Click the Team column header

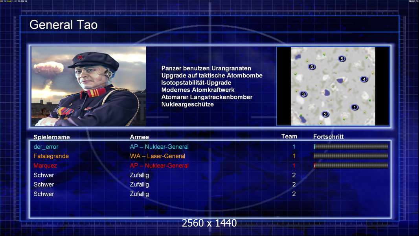click(x=289, y=136)
